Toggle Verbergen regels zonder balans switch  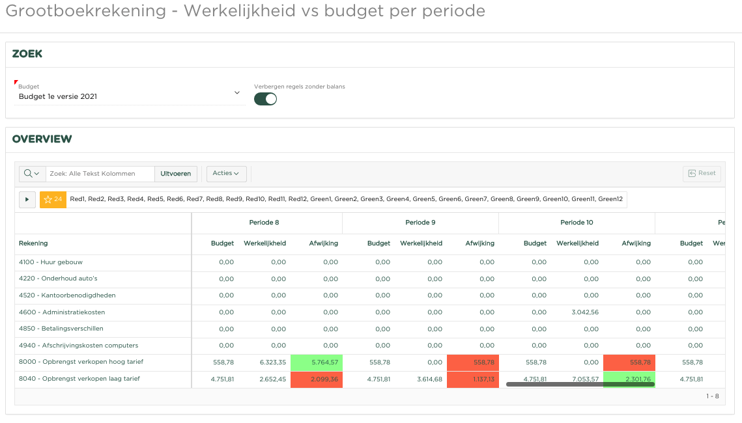coord(265,99)
